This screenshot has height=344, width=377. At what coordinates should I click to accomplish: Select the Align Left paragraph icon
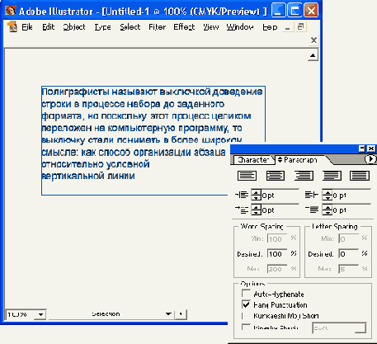pyautogui.click(x=247, y=176)
